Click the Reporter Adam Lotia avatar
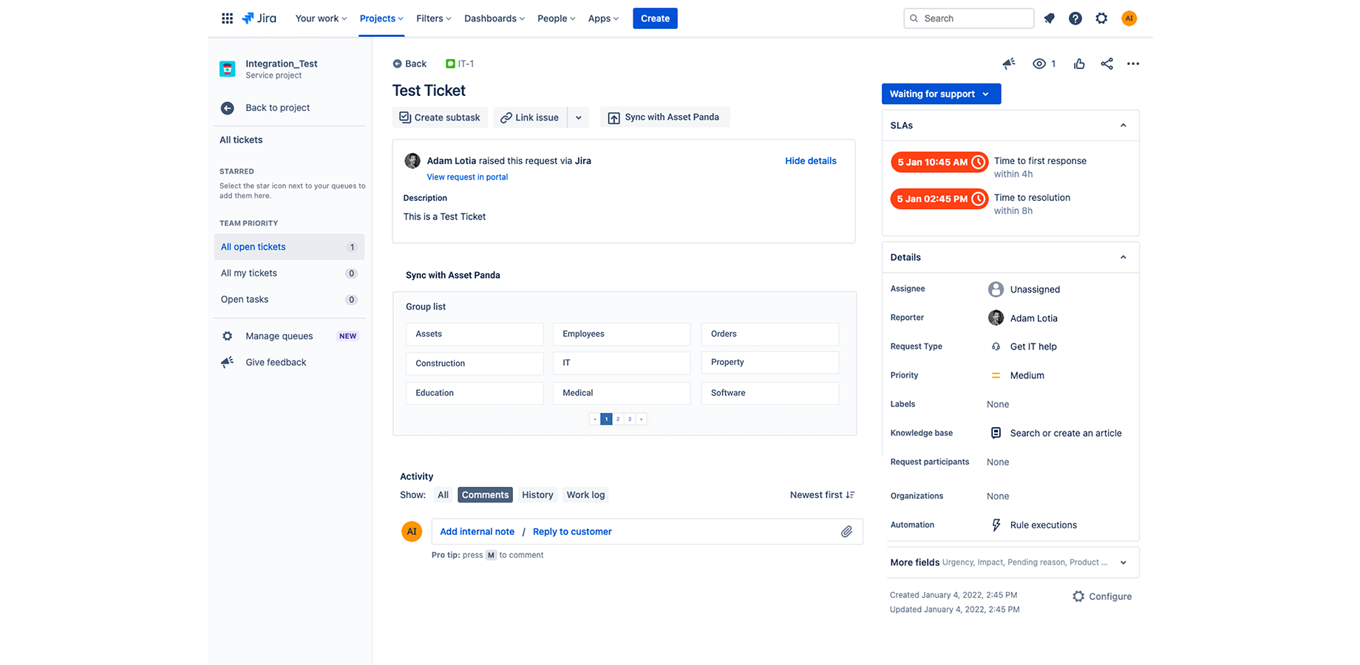The height and width of the screenshot is (665, 1360). (x=996, y=318)
